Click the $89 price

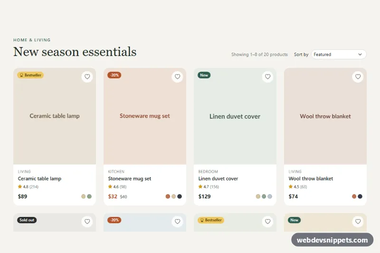pyautogui.click(x=22, y=197)
